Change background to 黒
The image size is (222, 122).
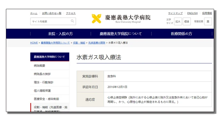coord(208,22)
